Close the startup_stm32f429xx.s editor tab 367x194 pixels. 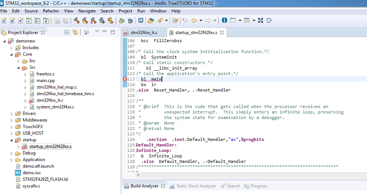tap(222, 33)
